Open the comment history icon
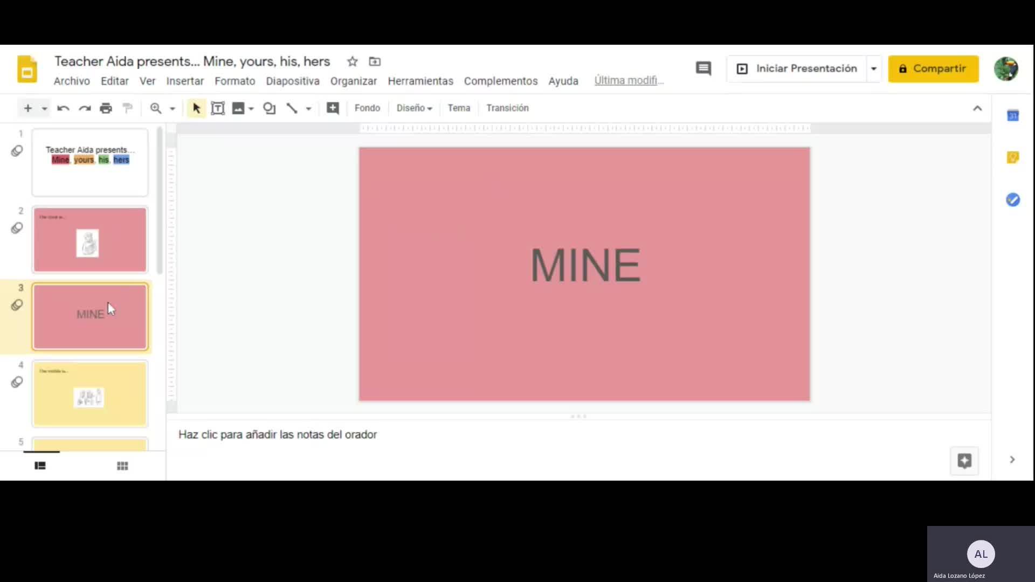Screen dimensions: 1035x582 [x=703, y=68]
